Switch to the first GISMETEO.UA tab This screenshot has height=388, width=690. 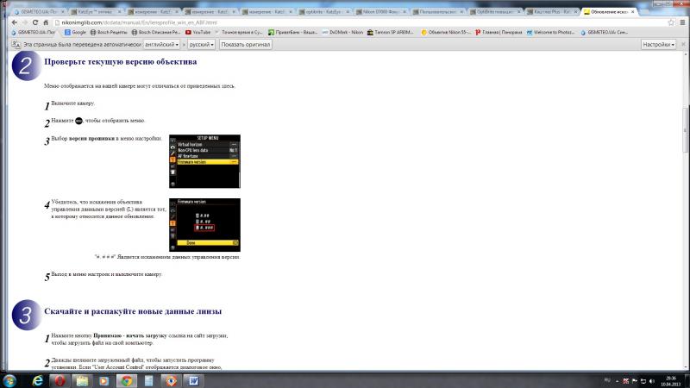[x=38, y=12]
